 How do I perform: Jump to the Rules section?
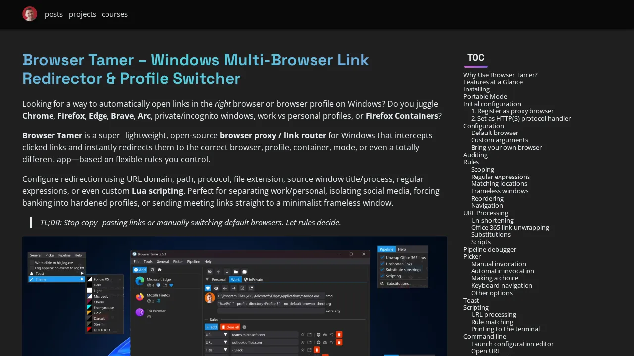click(x=471, y=162)
